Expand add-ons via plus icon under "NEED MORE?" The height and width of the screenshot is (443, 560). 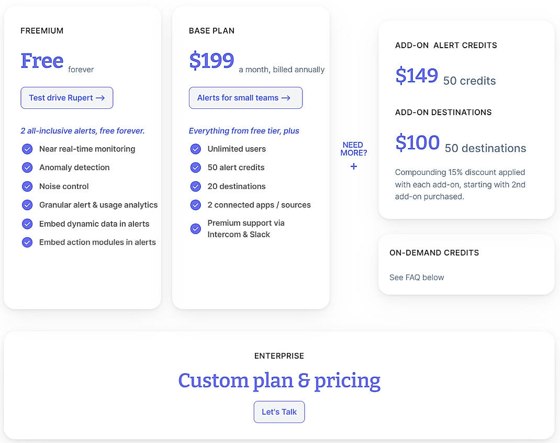tap(354, 167)
